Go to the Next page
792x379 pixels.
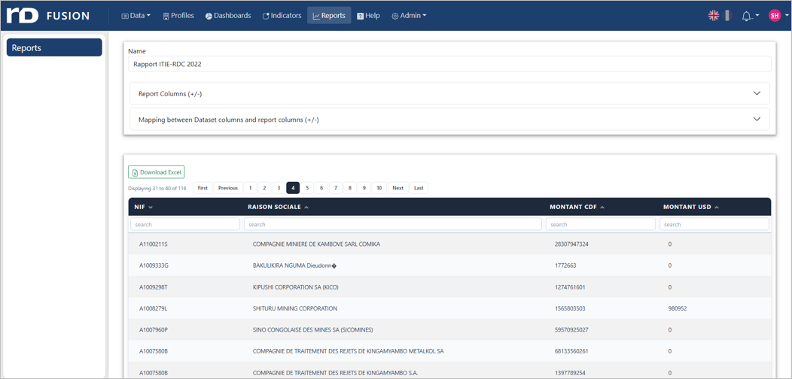pyautogui.click(x=398, y=188)
